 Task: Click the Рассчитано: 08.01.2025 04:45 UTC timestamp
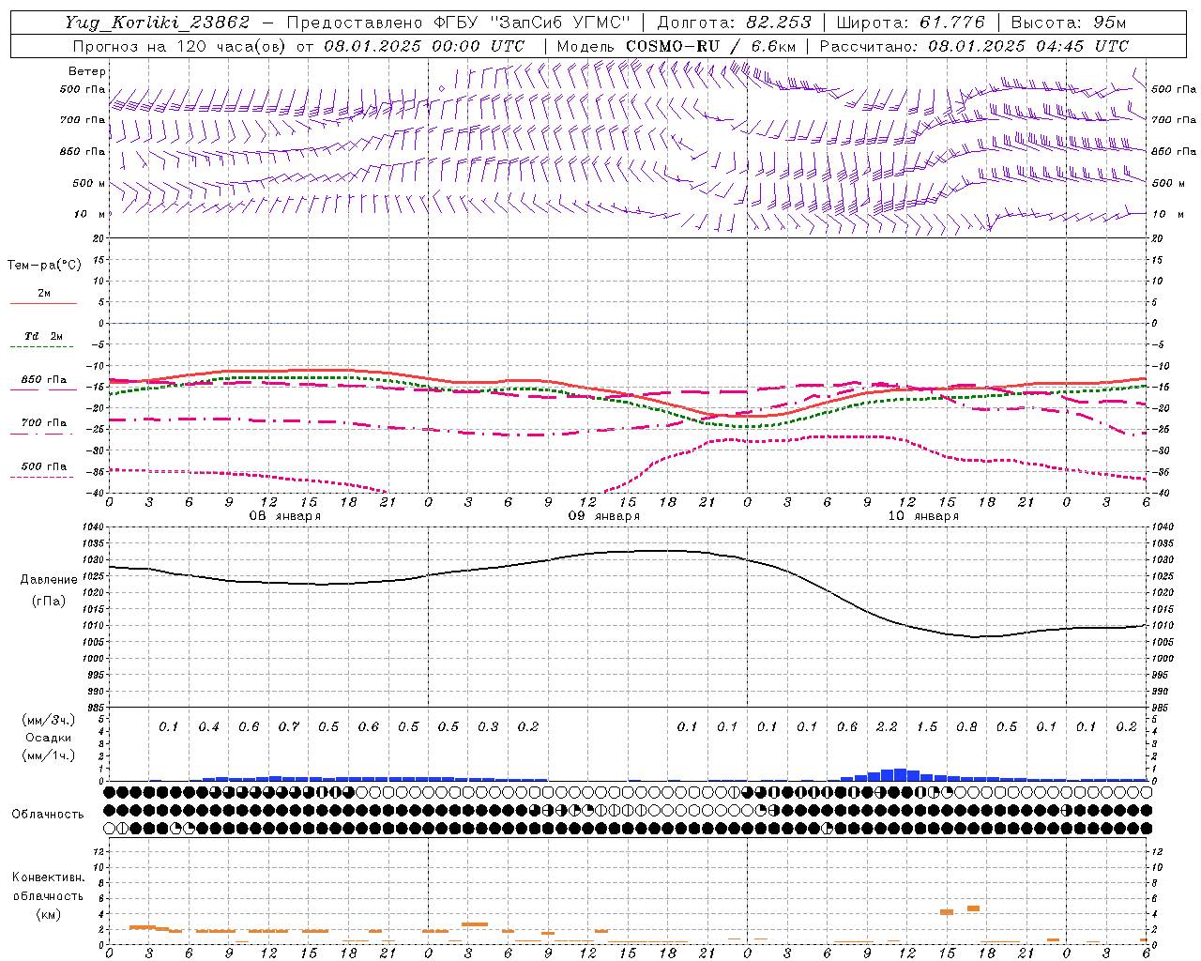[974, 46]
